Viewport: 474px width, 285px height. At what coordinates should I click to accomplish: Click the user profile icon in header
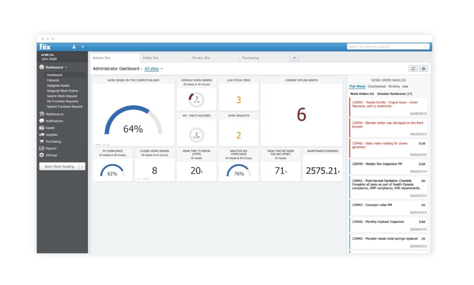coord(74,47)
